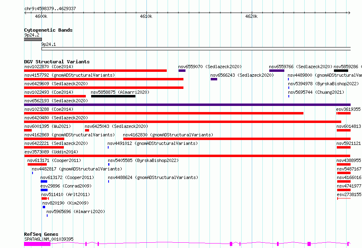The image size is (362, 248).
Task: Select the red bar below the nsv4162830 label
Action: coord(237,139)
